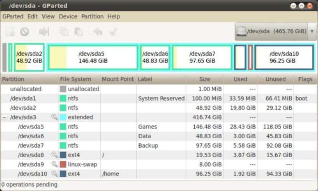Select the /dev/sda10 block in disk map

tap(284, 57)
